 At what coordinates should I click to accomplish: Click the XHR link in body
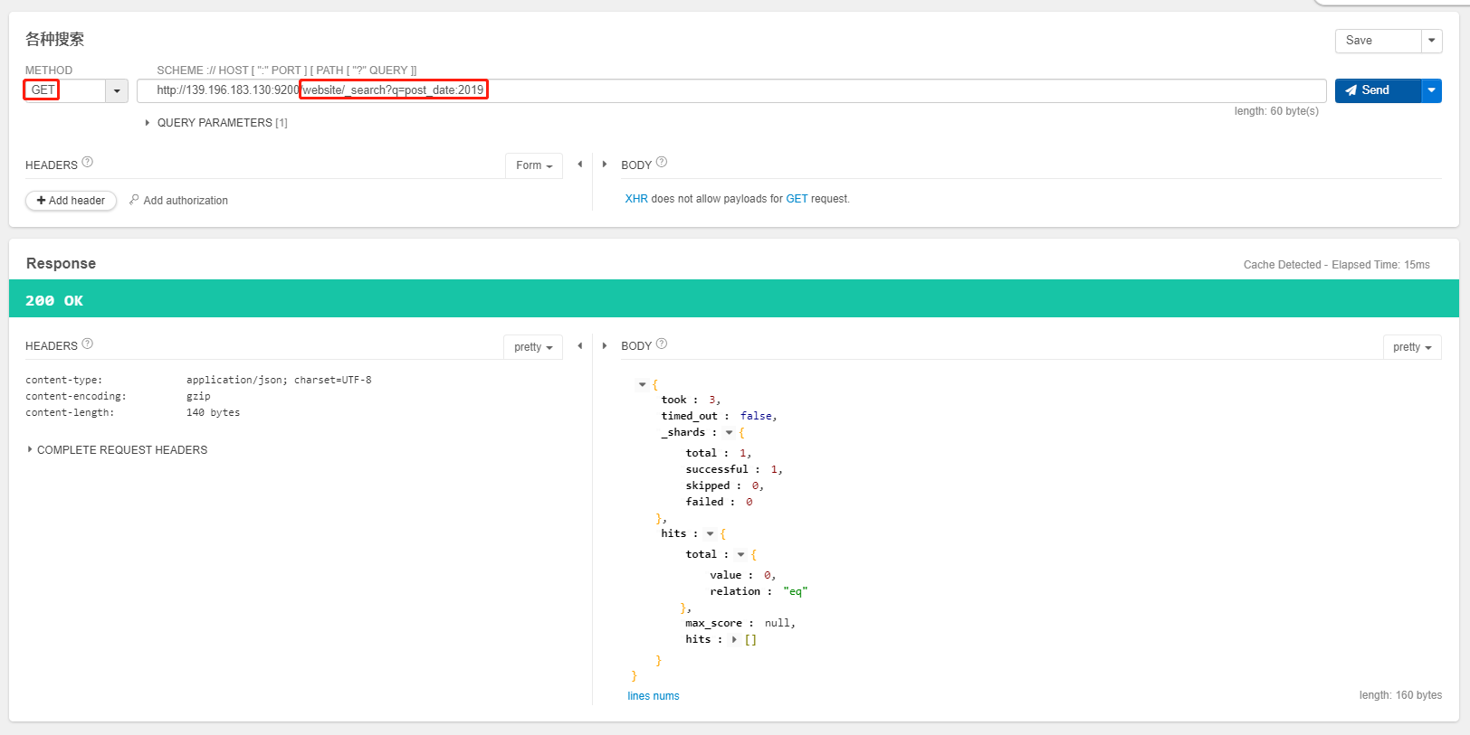636,199
